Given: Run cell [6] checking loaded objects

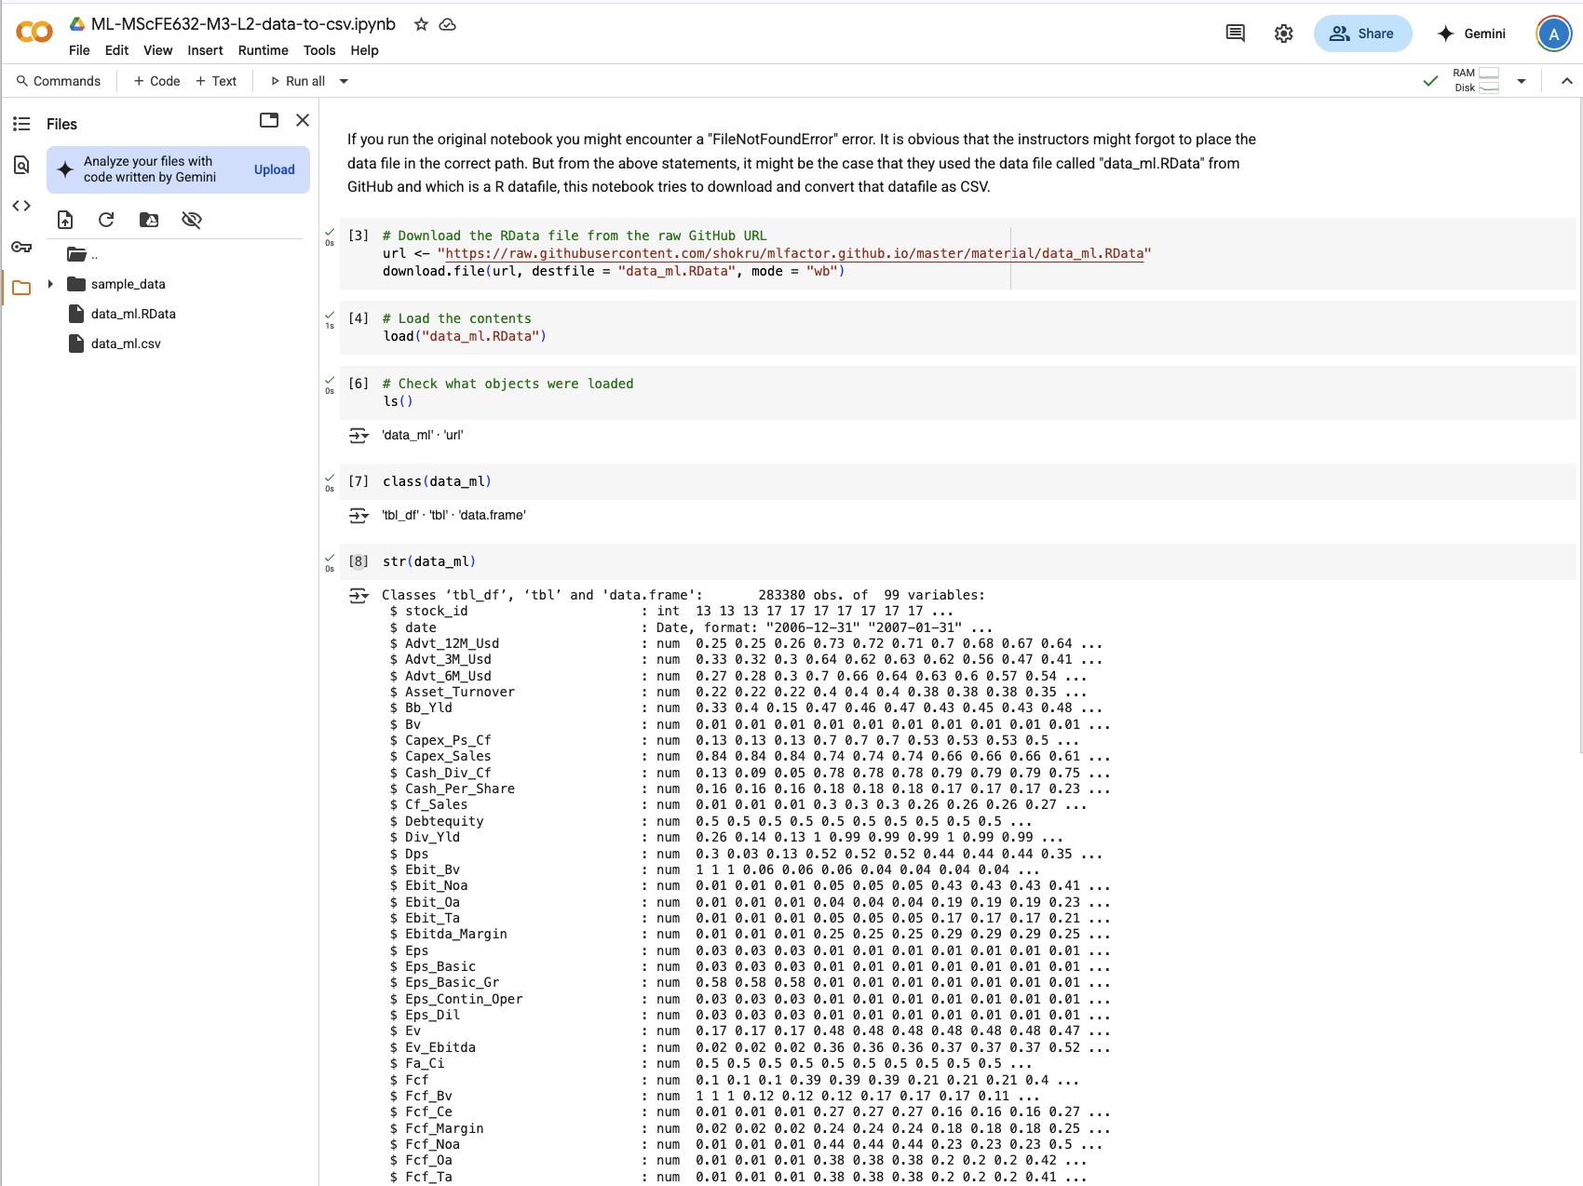Looking at the screenshot, I should [359, 384].
